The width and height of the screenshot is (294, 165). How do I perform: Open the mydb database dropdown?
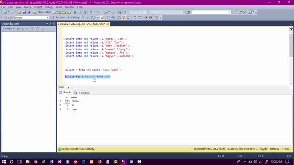point(47,17)
